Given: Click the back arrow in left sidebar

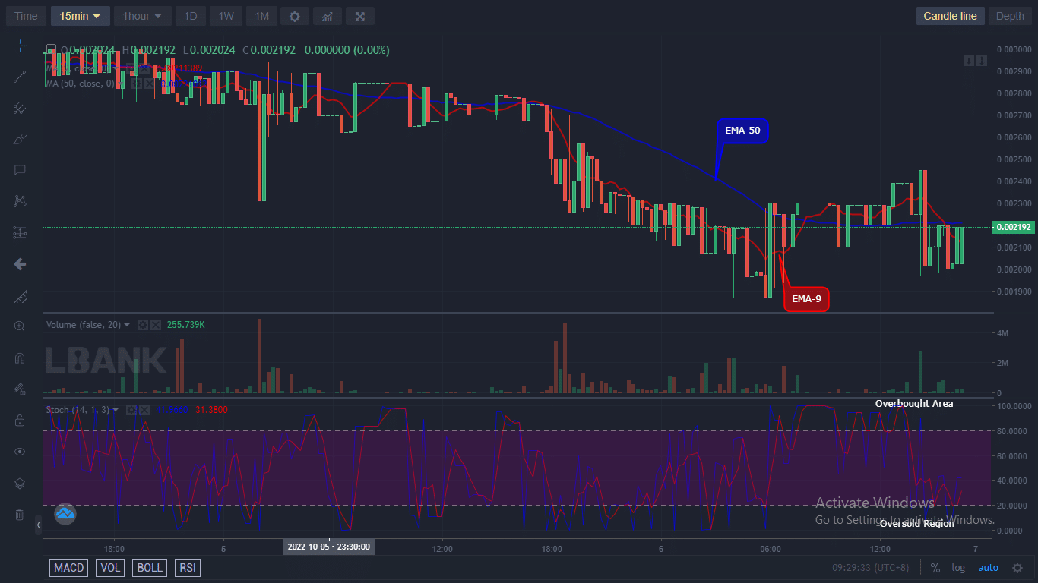Looking at the screenshot, I should [x=20, y=264].
